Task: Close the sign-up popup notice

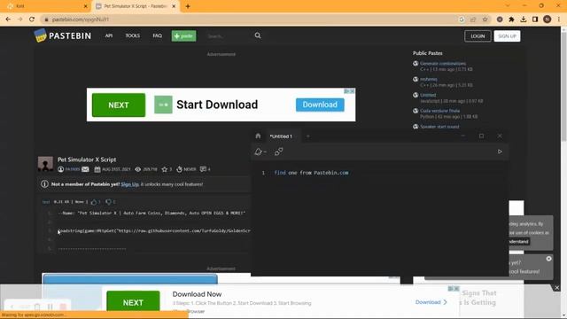Action: point(549,259)
